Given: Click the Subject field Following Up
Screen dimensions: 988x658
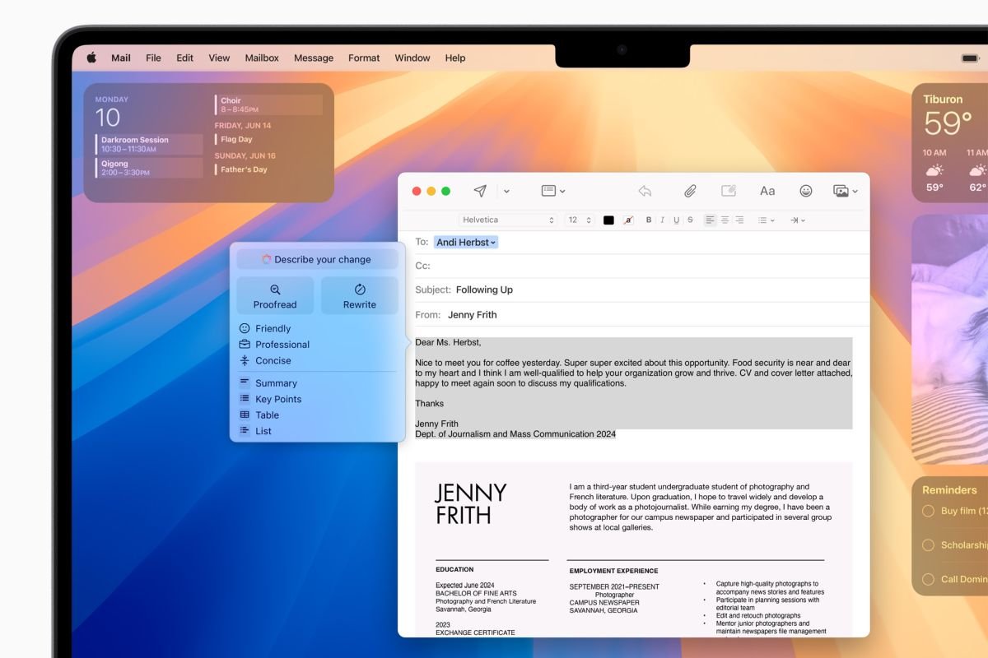Looking at the screenshot, I should pyautogui.click(x=634, y=290).
